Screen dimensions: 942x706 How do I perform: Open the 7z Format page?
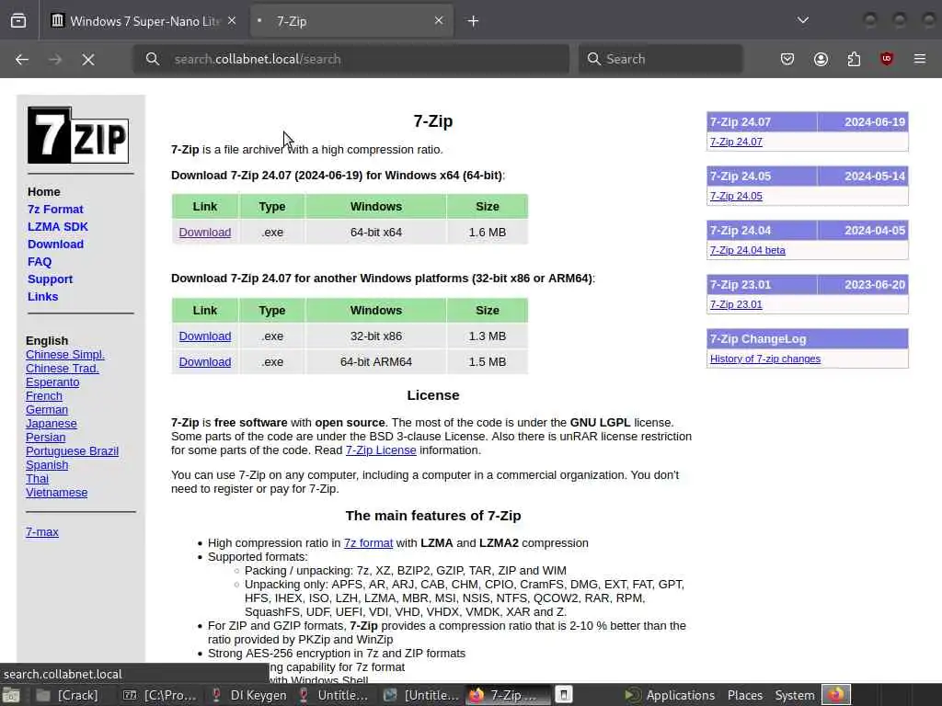pos(55,209)
